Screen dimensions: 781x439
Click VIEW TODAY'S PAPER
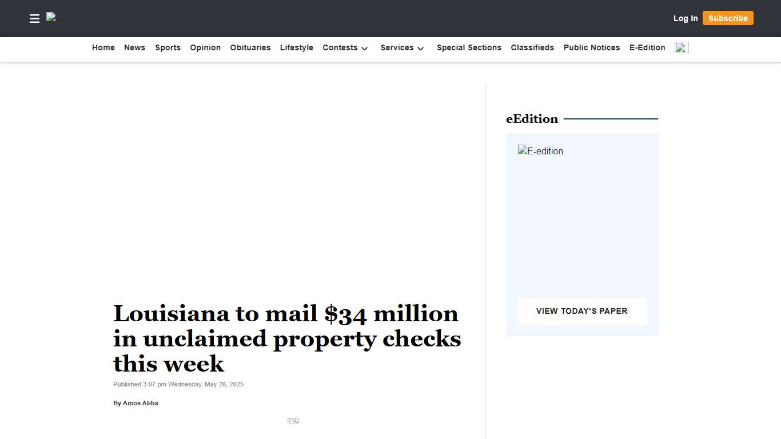(x=581, y=311)
